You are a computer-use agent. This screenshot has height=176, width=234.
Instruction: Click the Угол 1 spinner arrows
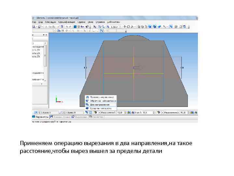coord(154,112)
